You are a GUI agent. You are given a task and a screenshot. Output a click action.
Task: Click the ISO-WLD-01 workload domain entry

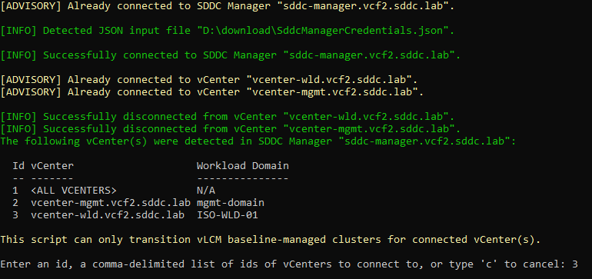(228, 215)
